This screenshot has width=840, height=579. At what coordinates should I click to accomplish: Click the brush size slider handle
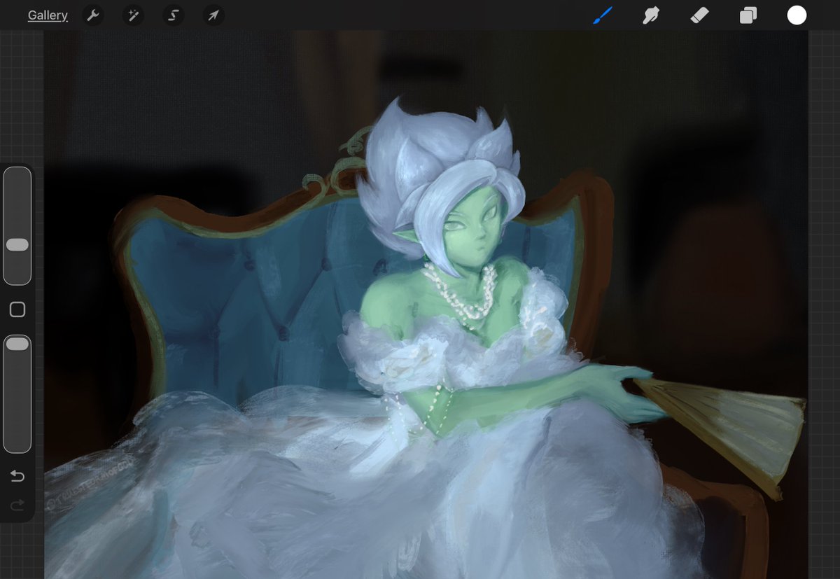[x=17, y=245]
